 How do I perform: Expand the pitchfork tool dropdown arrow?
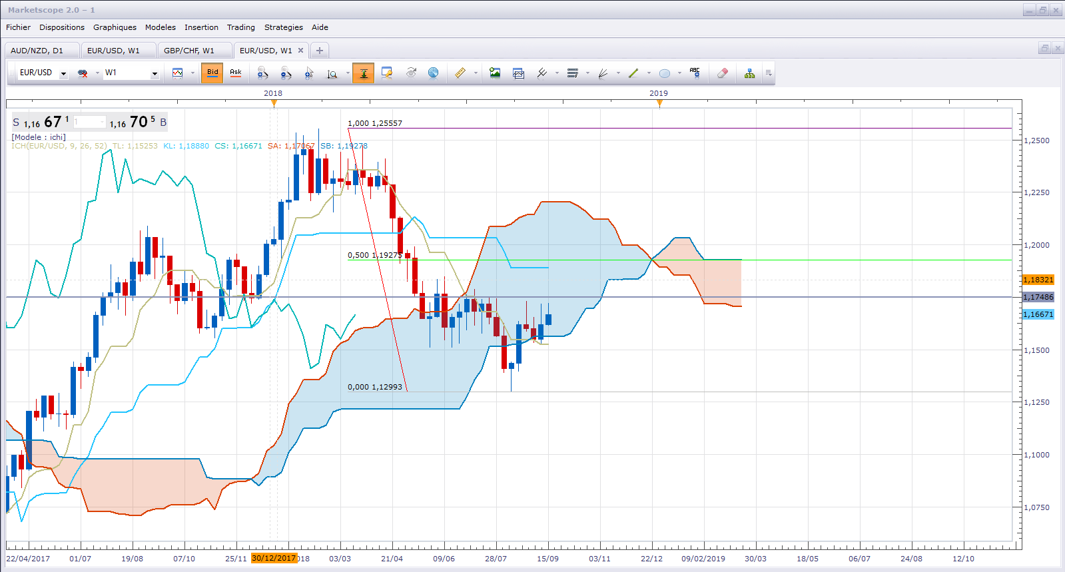click(557, 73)
